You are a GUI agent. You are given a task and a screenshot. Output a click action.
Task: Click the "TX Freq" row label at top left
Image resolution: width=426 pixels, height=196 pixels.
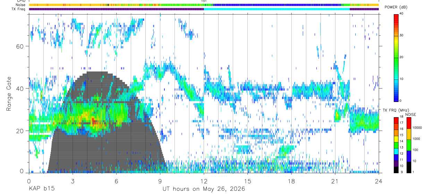[19, 9]
